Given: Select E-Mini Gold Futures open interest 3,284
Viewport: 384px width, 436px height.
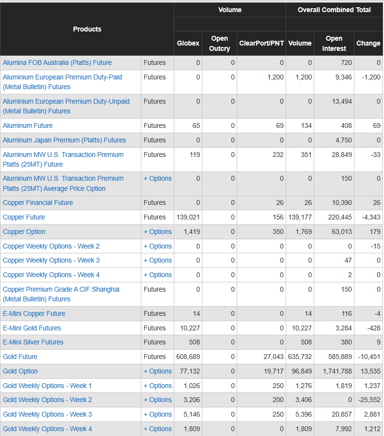Looking at the screenshot, I should tap(343, 328).
